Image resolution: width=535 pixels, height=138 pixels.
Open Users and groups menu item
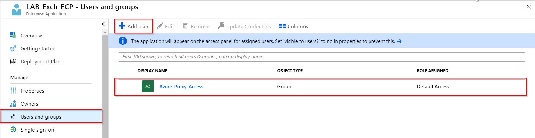click(x=41, y=117)
